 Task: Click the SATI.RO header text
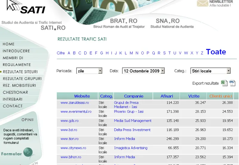(x=53, y=28)
